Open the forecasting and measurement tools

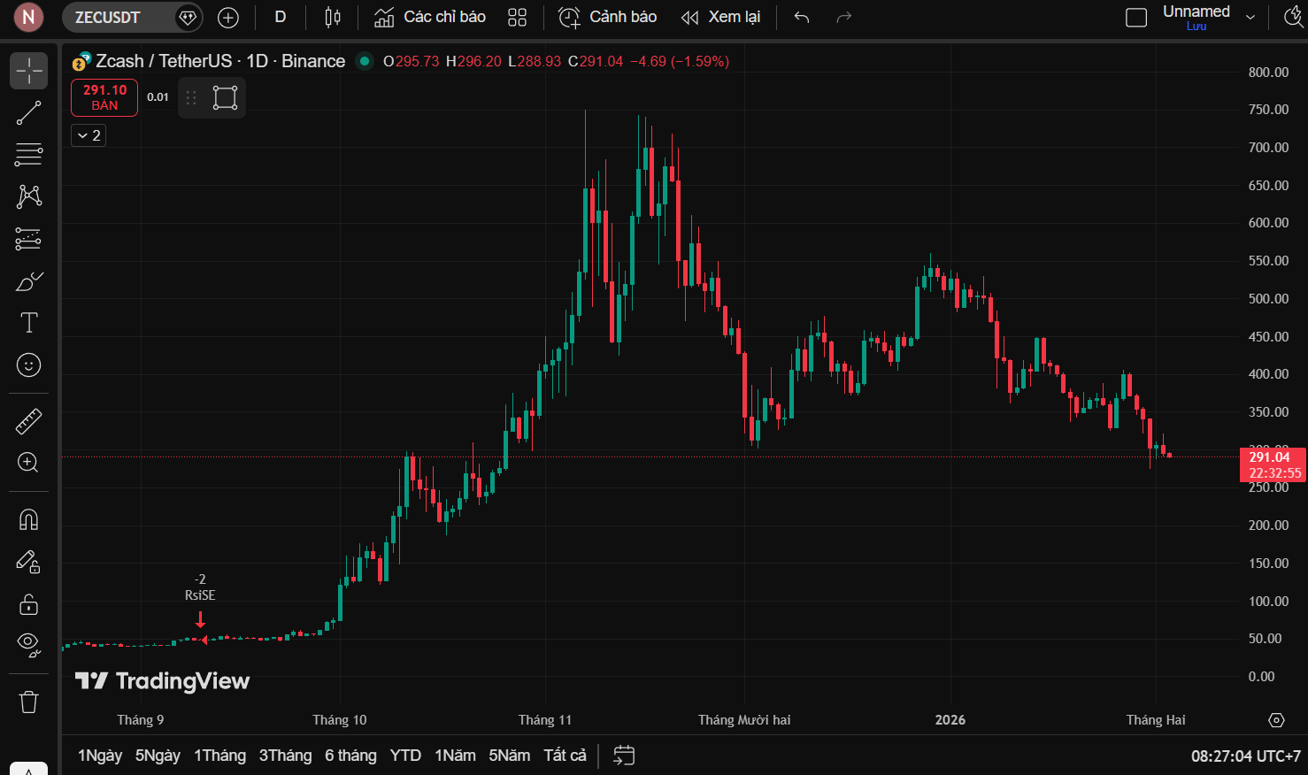click(28, 239)
